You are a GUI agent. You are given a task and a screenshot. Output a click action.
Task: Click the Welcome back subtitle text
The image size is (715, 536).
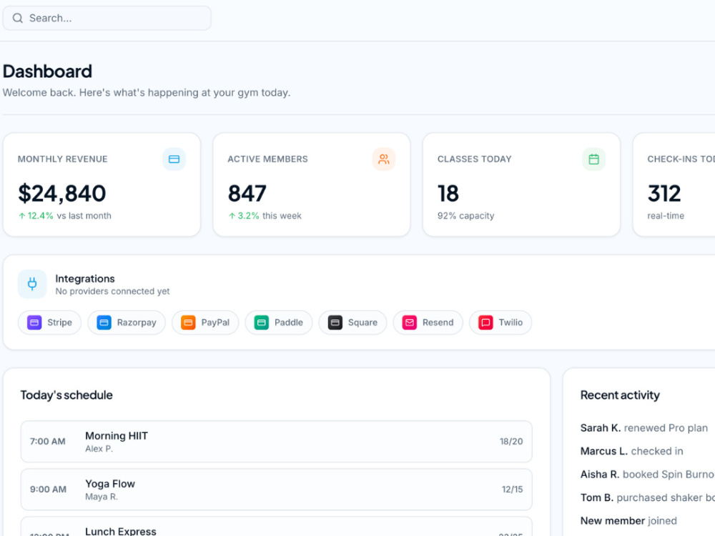tap(147, 93)
